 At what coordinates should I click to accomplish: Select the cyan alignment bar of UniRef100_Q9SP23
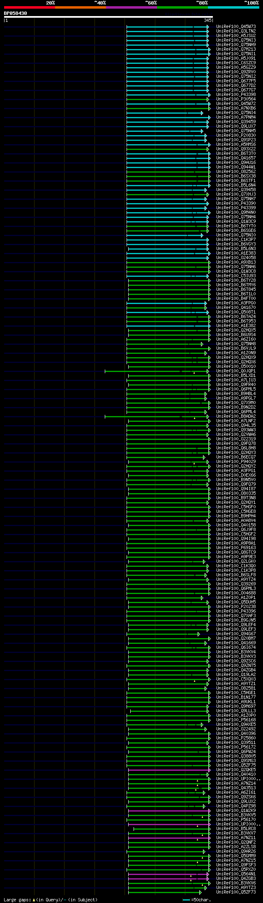pyautogui.click(x=167, y=140)
